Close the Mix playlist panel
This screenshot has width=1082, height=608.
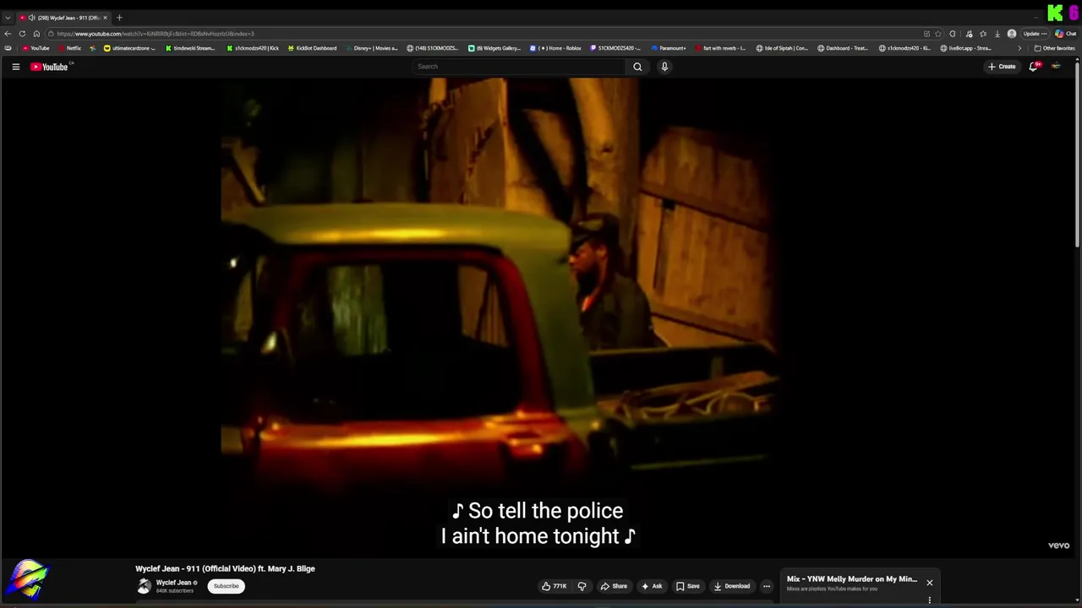(929, 583)
